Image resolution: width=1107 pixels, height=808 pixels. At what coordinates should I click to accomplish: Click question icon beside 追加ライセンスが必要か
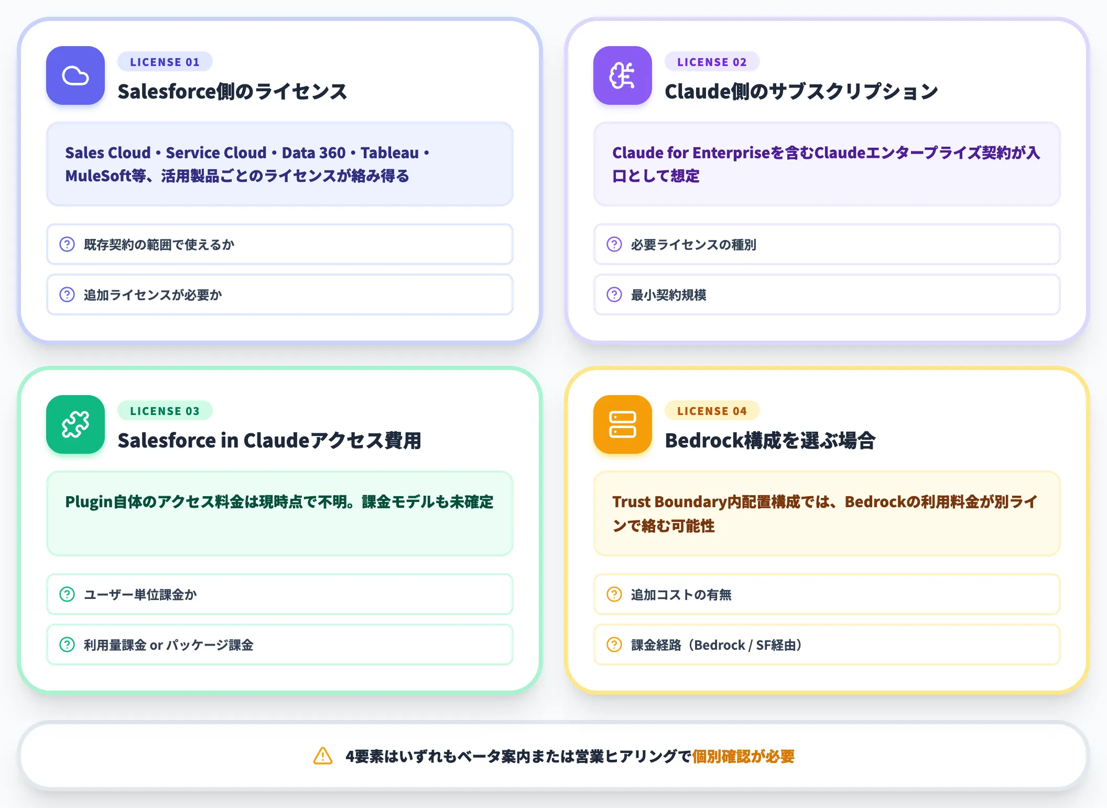pos(67,294)
